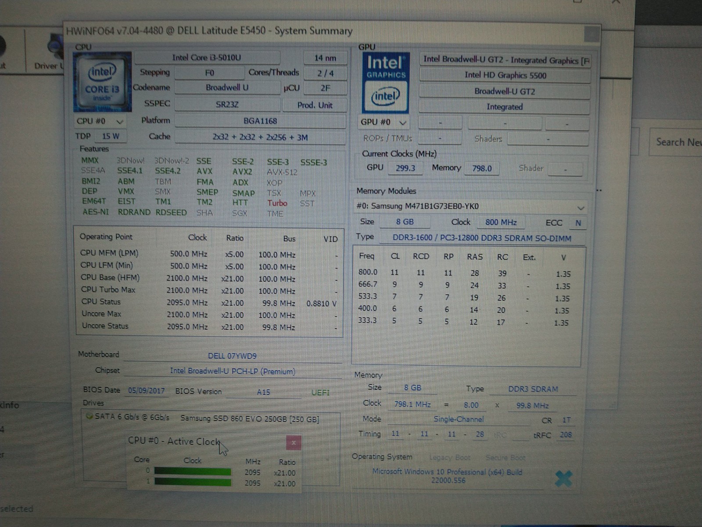
Task: Open the CPU #0 selector dropdown
Action: click(100, 121)
